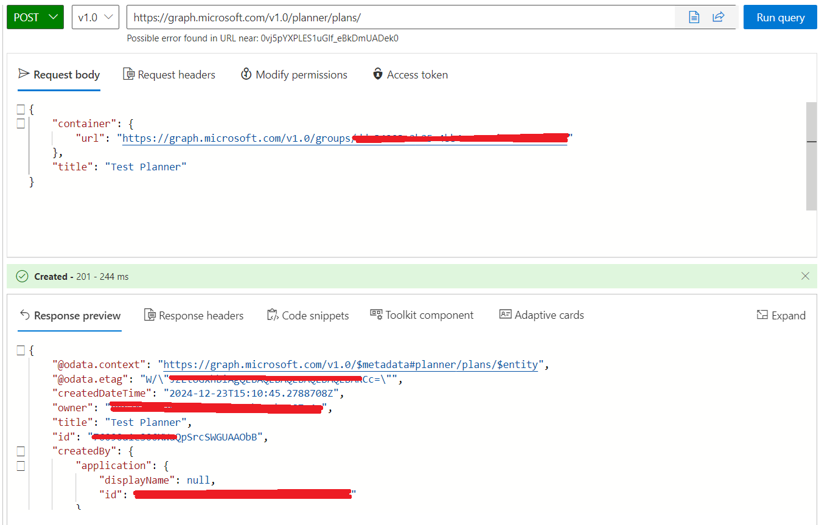Click the green Created success check icon
Screen dimensions: 819x525
pyautogui.click(x=23, y=276)
